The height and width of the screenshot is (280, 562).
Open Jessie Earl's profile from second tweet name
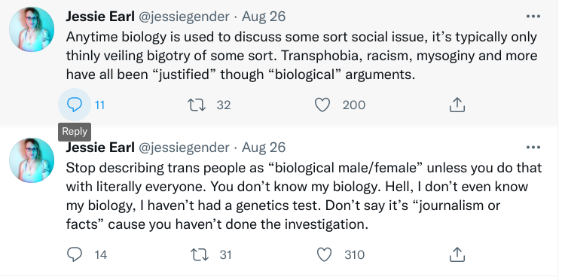point(100,148)
